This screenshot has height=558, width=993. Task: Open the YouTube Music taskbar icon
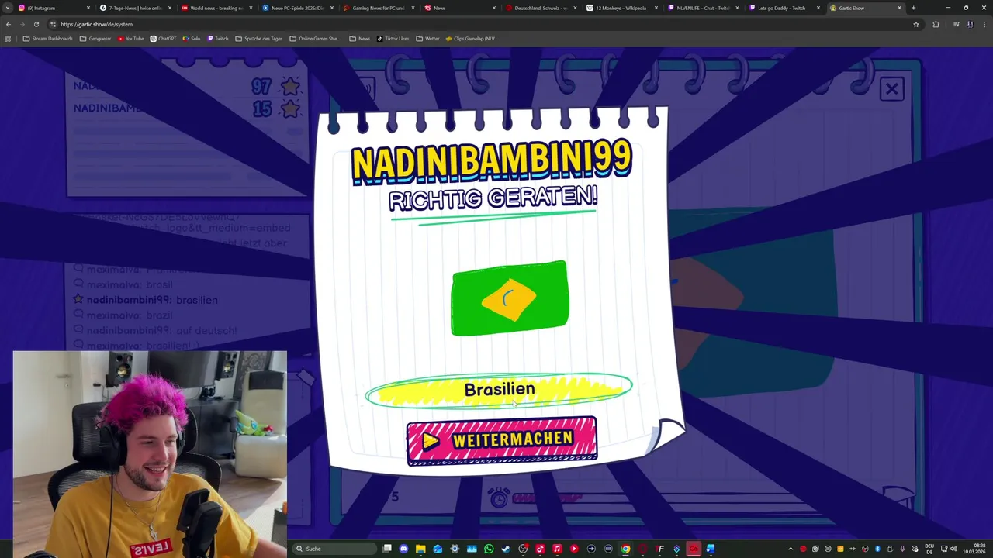(x=574, y=549)
